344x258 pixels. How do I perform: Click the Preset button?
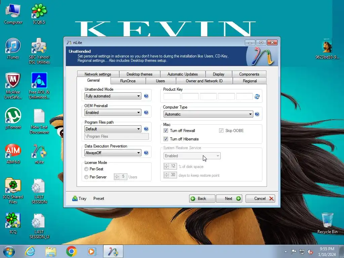[99, 199]
